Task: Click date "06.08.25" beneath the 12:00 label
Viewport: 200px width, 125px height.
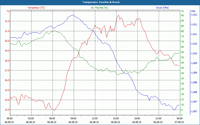Action: coord(94,122)
